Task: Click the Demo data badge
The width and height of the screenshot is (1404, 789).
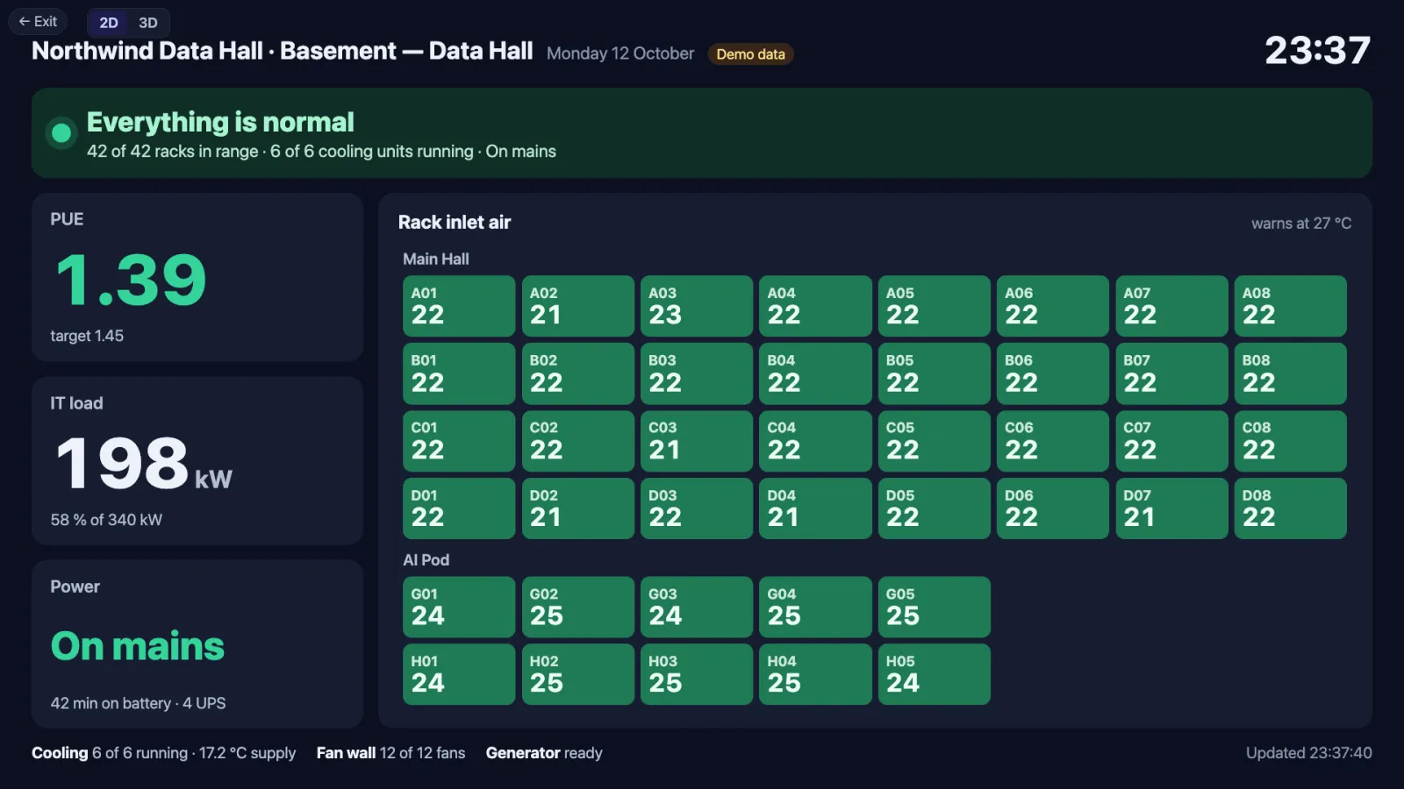Action: (x=750, y=54)
